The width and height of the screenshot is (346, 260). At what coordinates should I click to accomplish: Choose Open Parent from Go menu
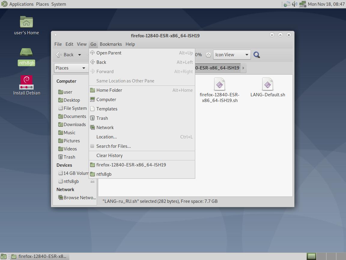click(142, 53)
